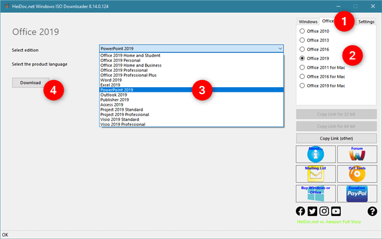Select Access 2019 in the list
382x239 pixels.
click(192, 105)
